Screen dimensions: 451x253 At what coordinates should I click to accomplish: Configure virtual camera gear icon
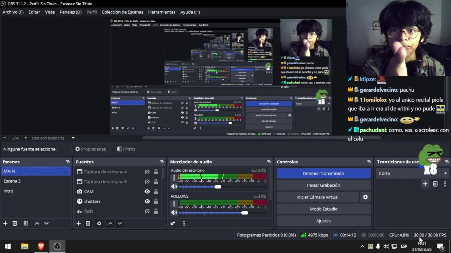click(x=365, y=197)
